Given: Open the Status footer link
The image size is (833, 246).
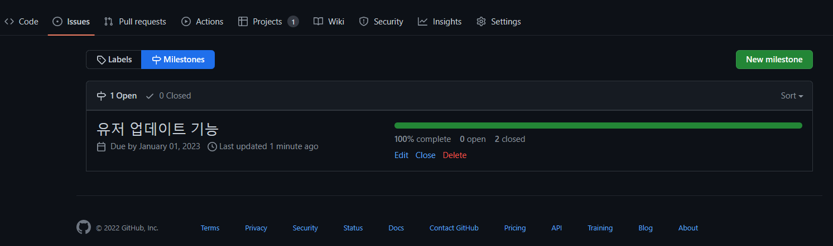Looking at the screenshot, I should (353, 228).
